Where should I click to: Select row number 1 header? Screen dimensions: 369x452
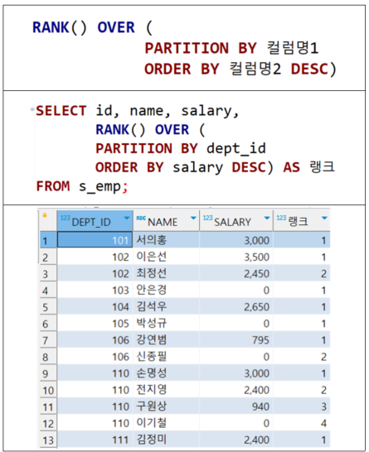point(48,240)
